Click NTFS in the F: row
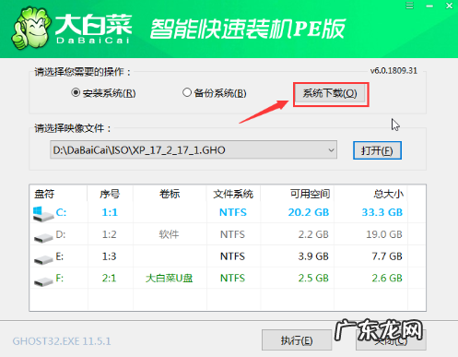Image resolution: width=458 pixels, height=357 pixels. (x=232, y=279)
